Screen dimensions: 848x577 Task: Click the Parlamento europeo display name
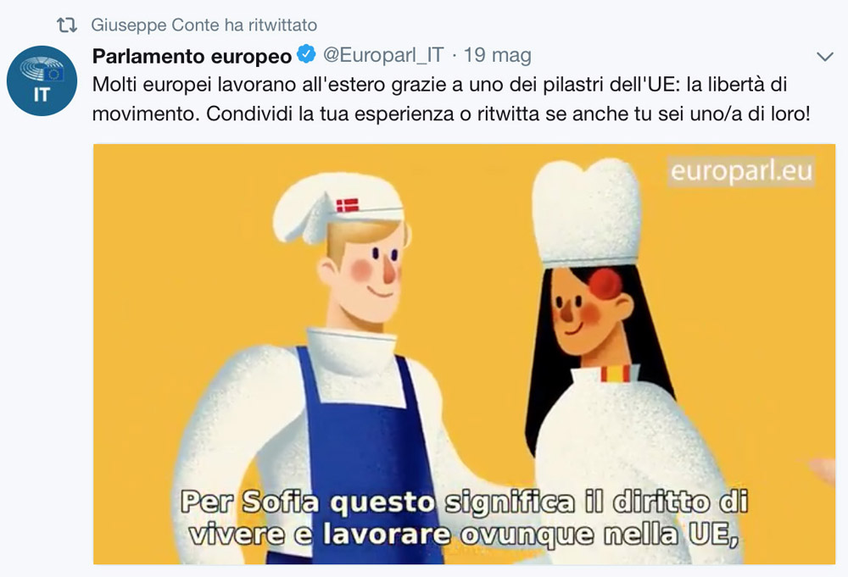click(x=192, y=56)
